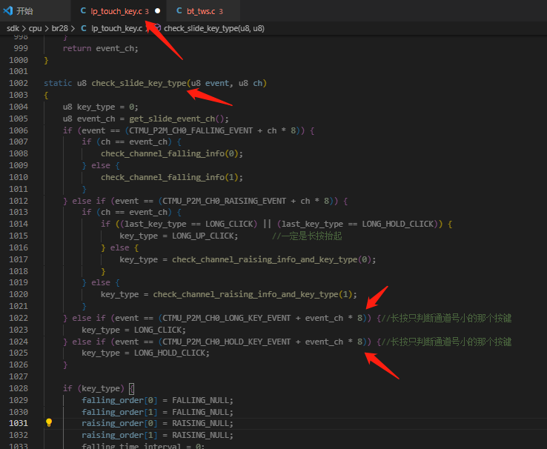Click raising_order[0] on line 1031
Viewport: 547px width, 449px height.
coord(119,424)
